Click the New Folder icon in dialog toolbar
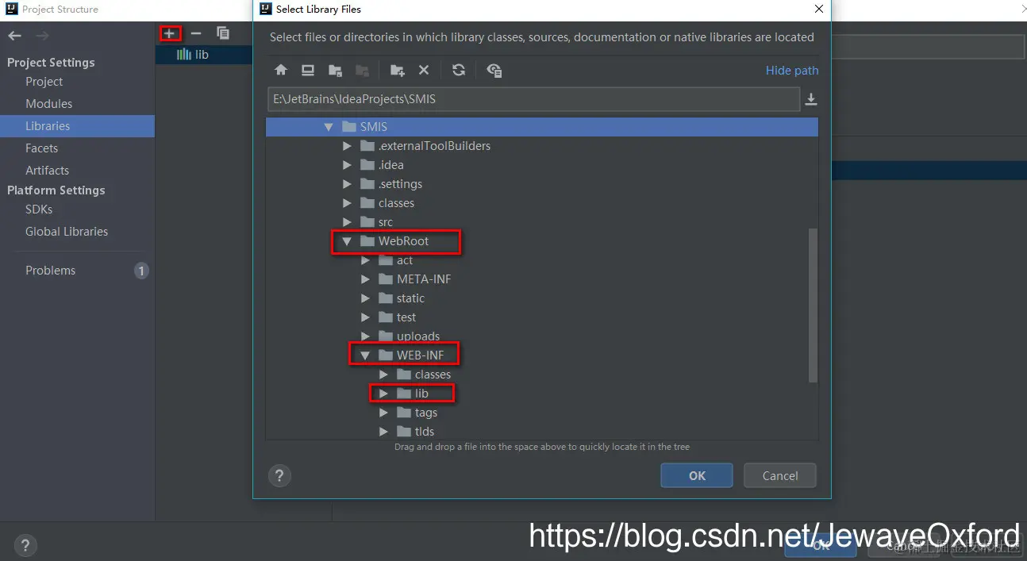This screenshot has height=561, width=1027. 398,70
